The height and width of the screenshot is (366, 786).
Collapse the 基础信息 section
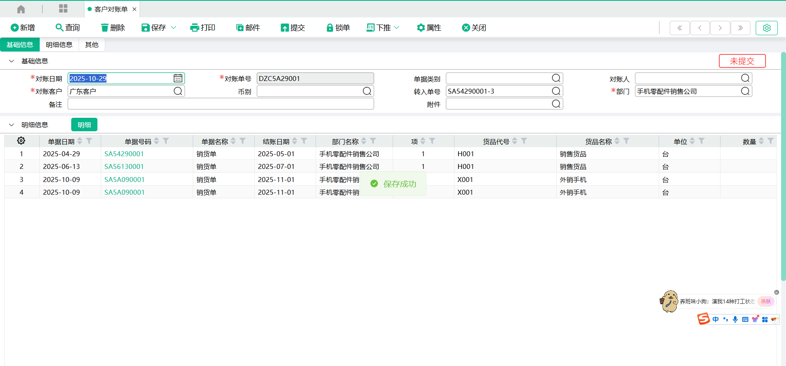(x=11, y=61)
